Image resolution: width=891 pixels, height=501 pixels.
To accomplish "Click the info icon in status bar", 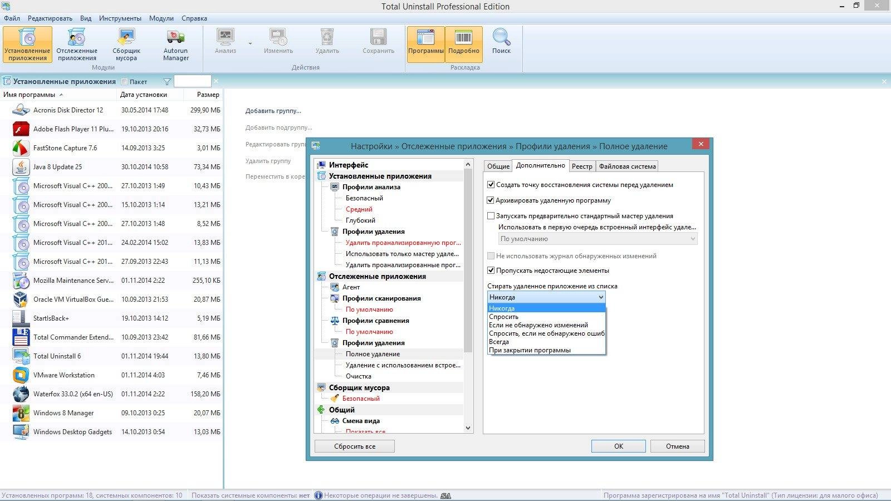I will tap(319, 495).
